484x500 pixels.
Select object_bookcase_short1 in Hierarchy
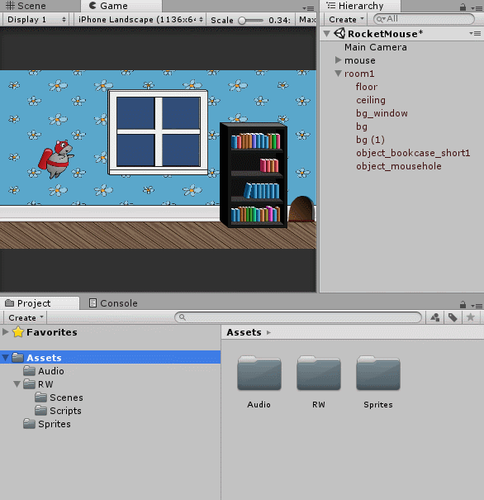[413, 153]
